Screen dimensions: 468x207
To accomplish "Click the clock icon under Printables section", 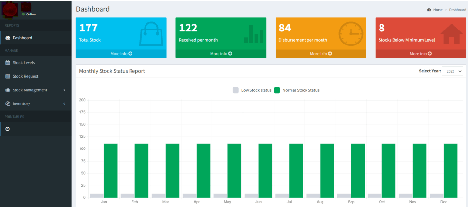I will click(7, 129).
